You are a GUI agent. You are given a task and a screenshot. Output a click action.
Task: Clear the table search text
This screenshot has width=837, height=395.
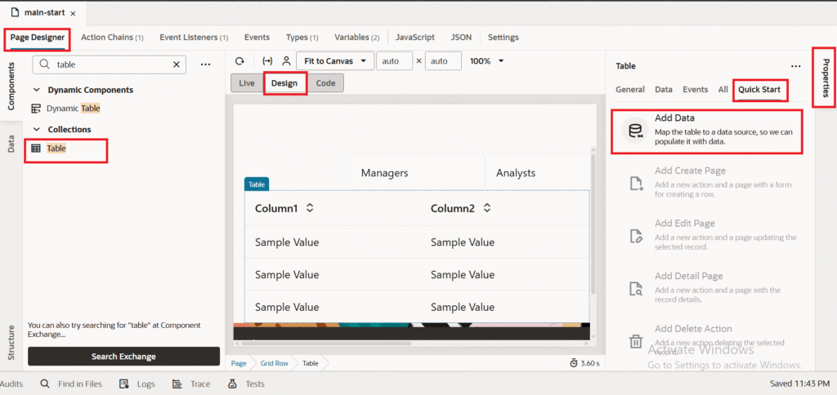point(177,64)
